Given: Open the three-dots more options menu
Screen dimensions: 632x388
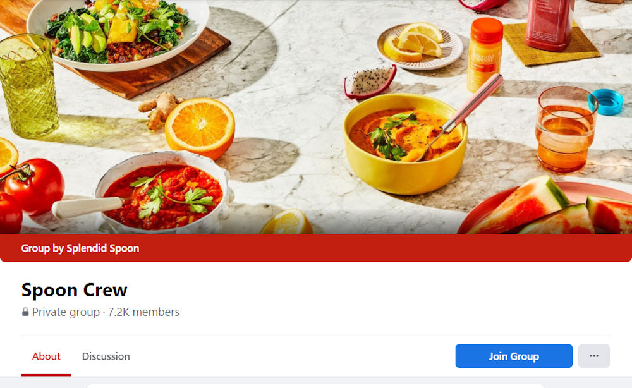Looking at the screenshot, I should tap(593, 356).
